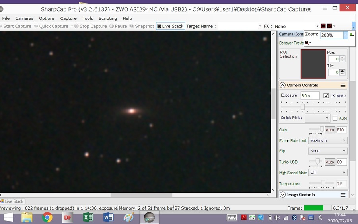
Task: Toggle the Live Stack button
Action: pos(170,26)
